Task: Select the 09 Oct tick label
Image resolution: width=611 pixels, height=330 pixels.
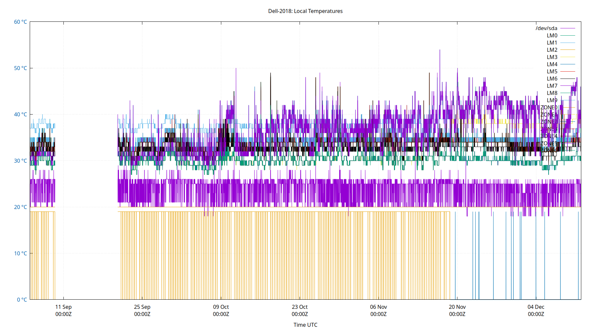Action: [221, 307]
